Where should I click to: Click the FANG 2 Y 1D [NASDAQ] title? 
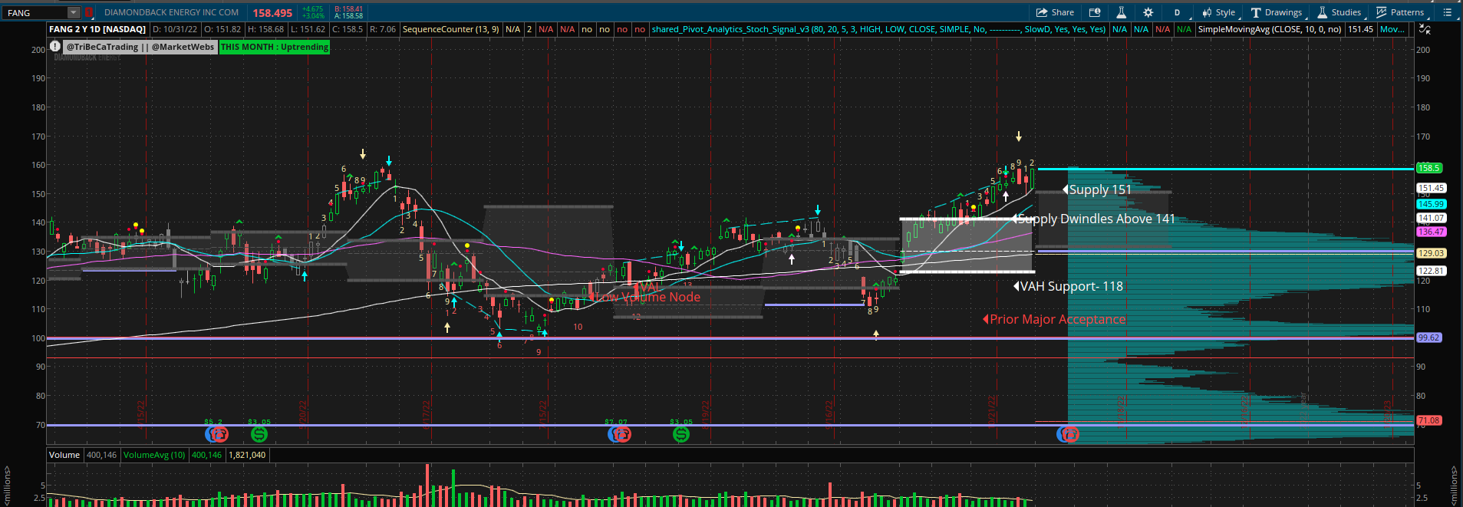[97, 29]
